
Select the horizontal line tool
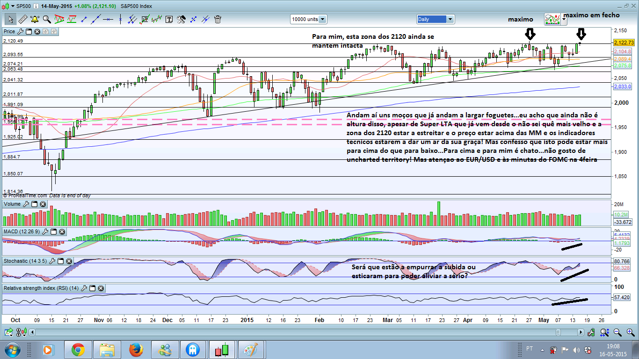(108, 19)
